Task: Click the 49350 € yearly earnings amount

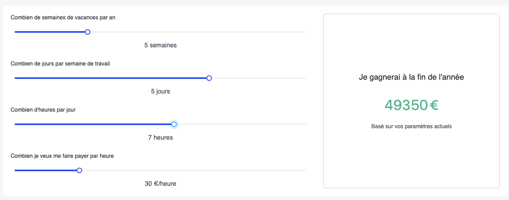Action: 411,105
